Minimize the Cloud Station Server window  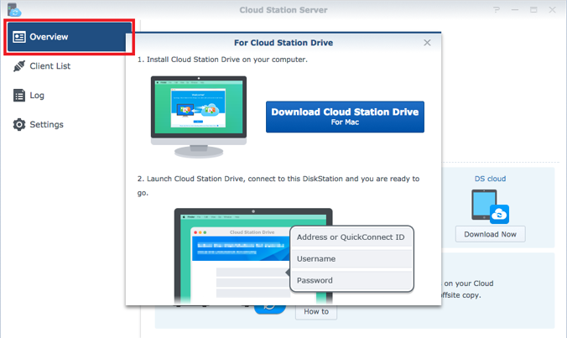515,10
